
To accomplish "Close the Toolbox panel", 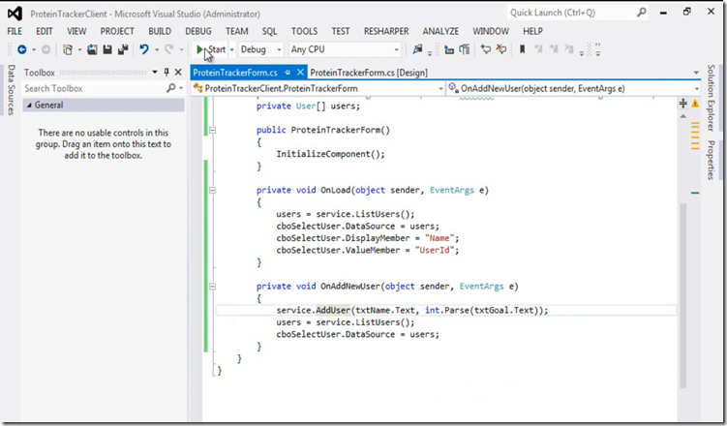I will [x=178, y=73].
